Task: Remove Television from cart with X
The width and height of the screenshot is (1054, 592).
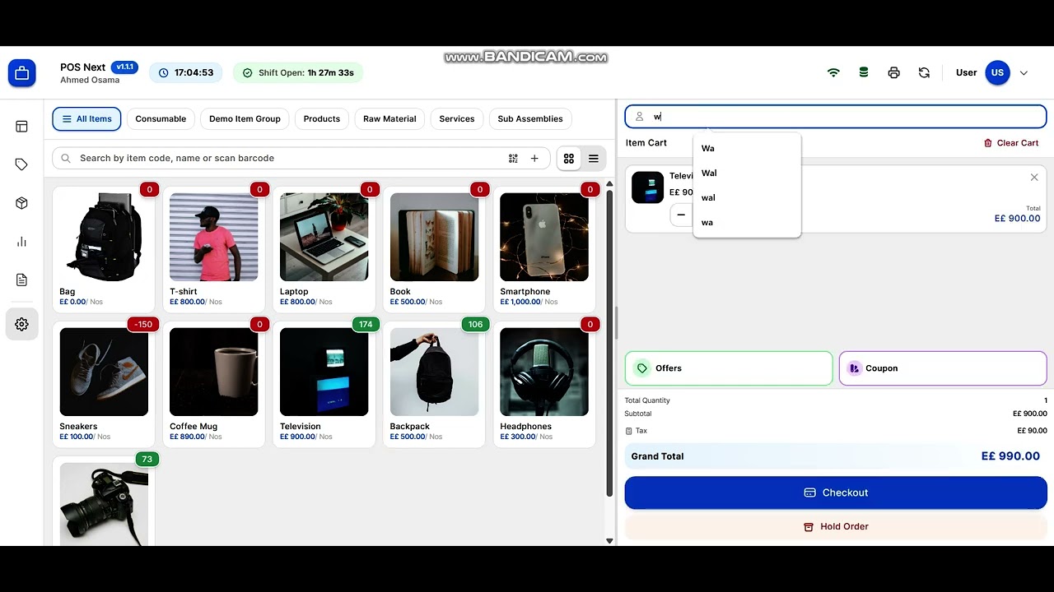Action: 1034,178
